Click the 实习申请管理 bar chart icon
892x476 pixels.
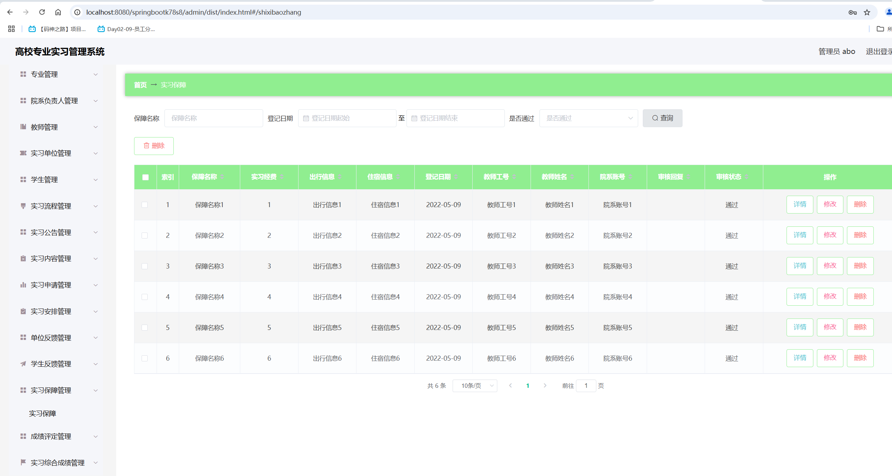click(23, 285)
